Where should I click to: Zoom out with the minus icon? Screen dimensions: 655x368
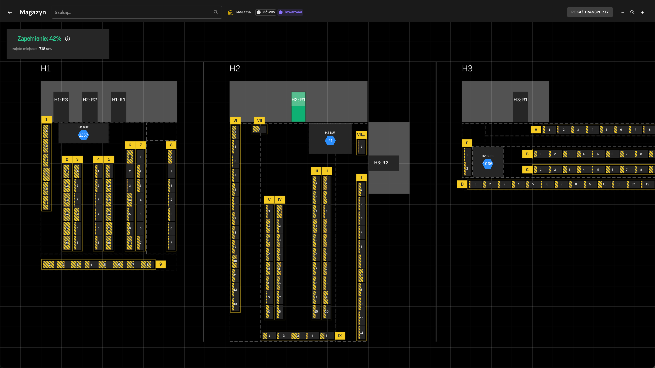tap(623, 12)
